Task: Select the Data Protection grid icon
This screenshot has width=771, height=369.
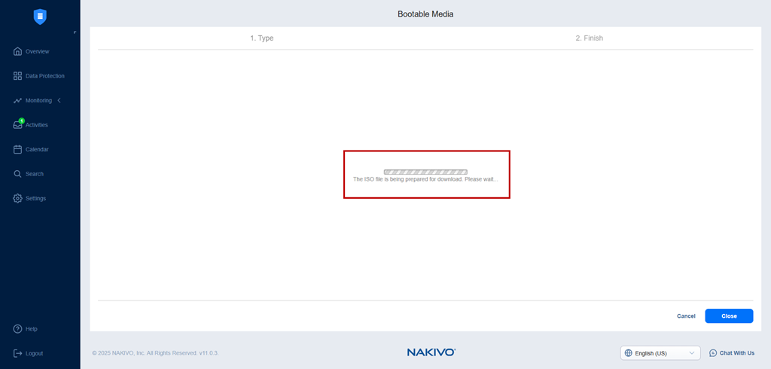Action: pos(18,76)
